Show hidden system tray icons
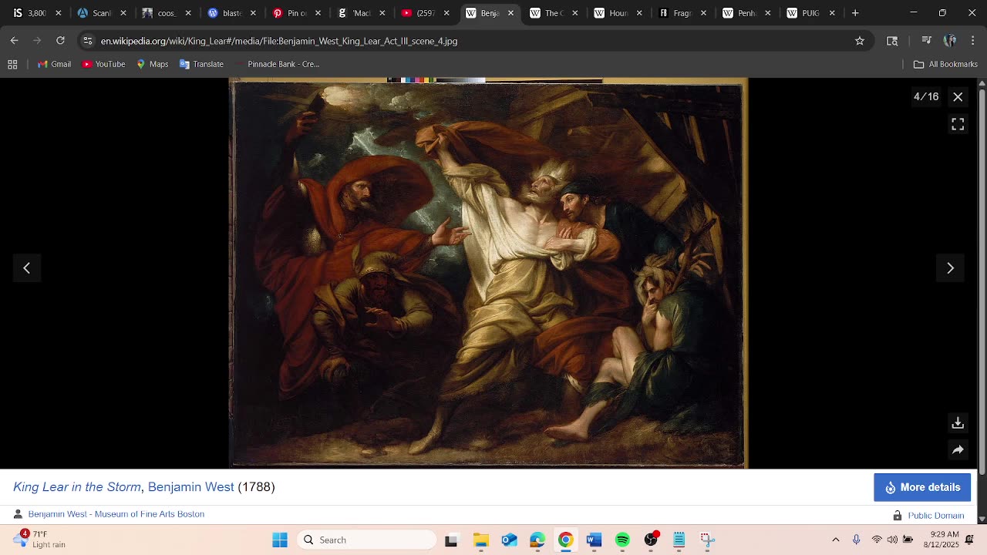Screen dimensions: 987x555 [x=836, y=540]
